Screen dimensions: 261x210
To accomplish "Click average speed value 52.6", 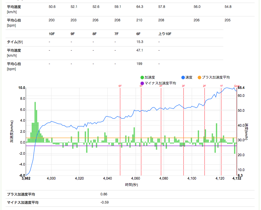I will [x=96, y=7].
